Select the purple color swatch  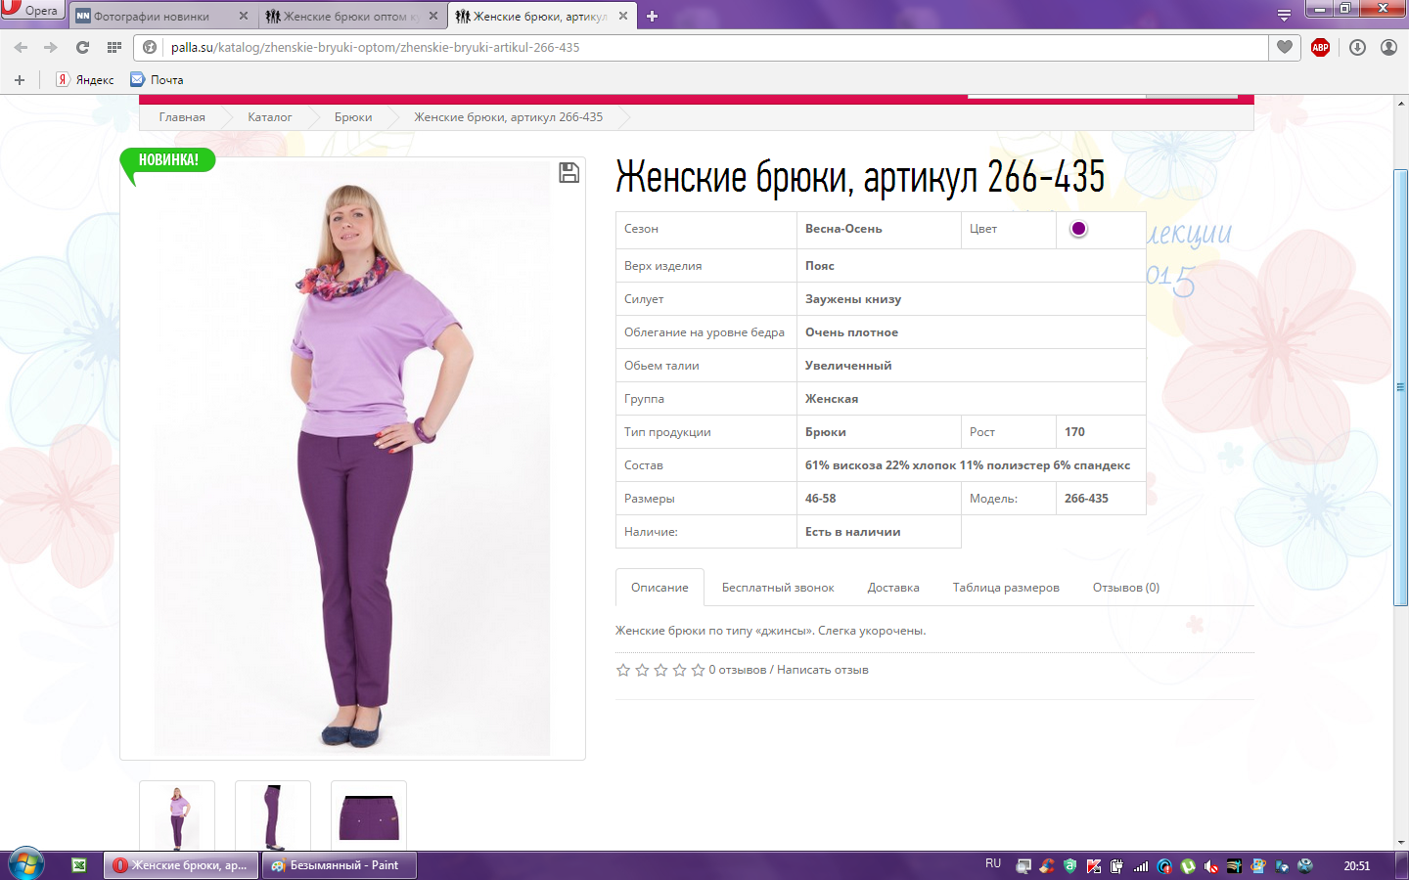tap(1078, 229)
